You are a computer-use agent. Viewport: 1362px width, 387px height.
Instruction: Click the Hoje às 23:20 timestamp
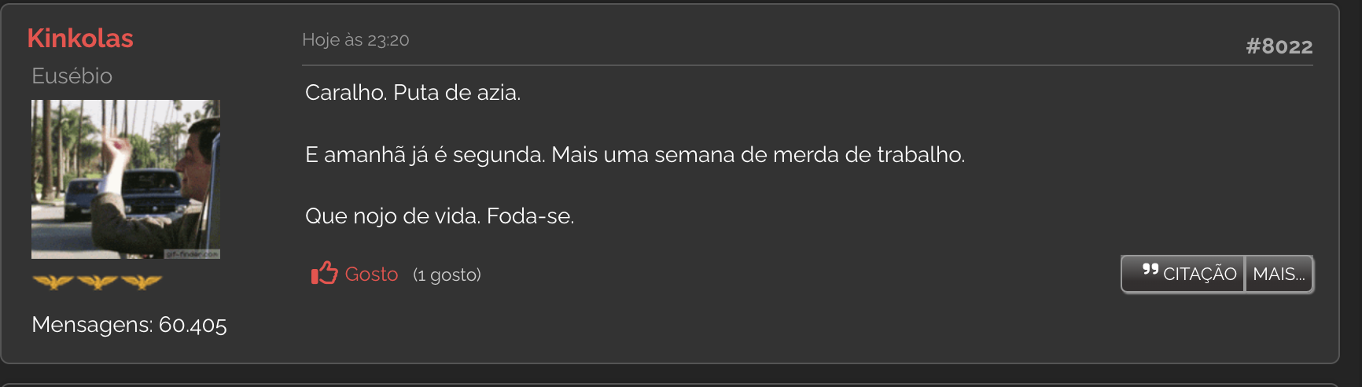tap(355, 40)
